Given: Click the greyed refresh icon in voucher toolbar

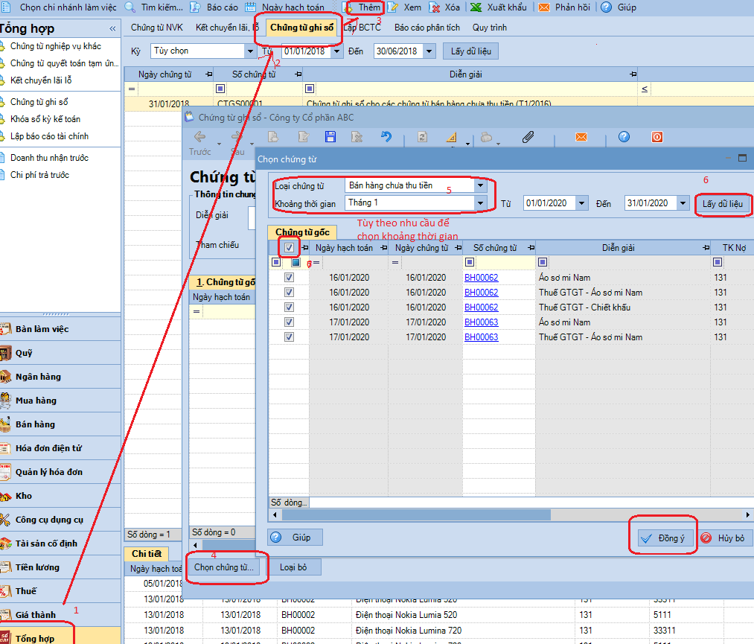Looking at the screenshot, I should (x=422, y=137).
